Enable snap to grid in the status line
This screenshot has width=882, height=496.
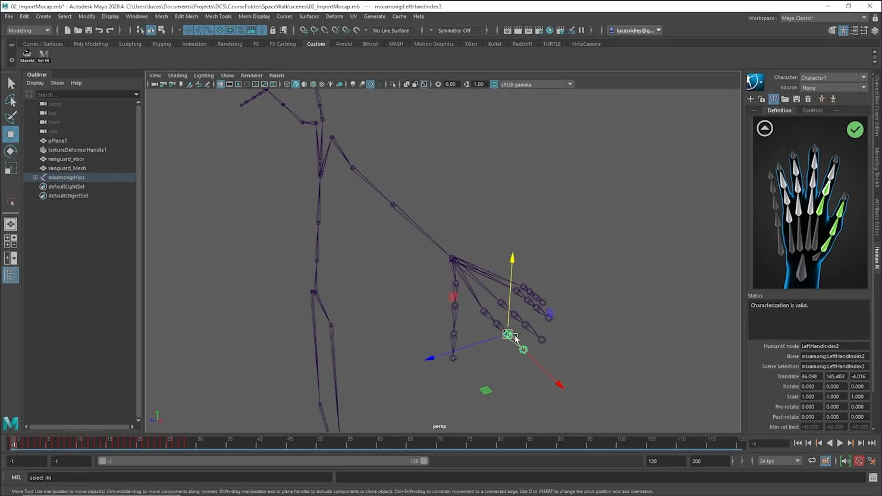(x=303, y=30)
